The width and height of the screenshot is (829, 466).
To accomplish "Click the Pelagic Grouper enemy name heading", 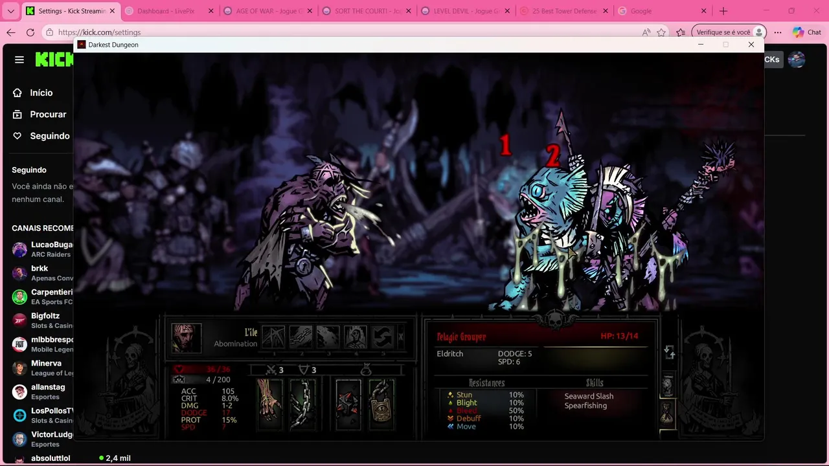I will pos(461,337).
